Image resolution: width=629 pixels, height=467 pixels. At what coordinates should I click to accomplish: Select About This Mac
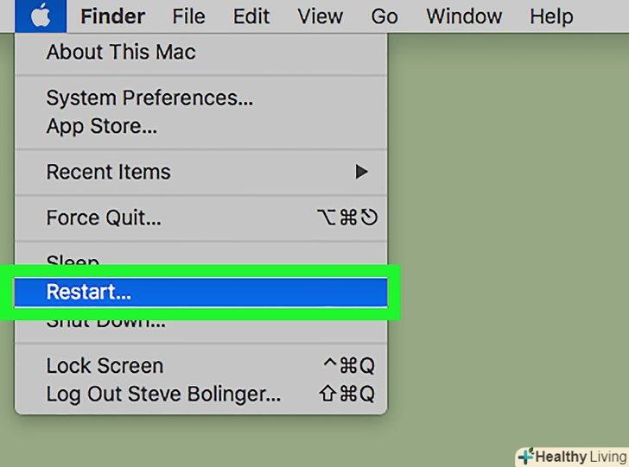tap(121, 52)
